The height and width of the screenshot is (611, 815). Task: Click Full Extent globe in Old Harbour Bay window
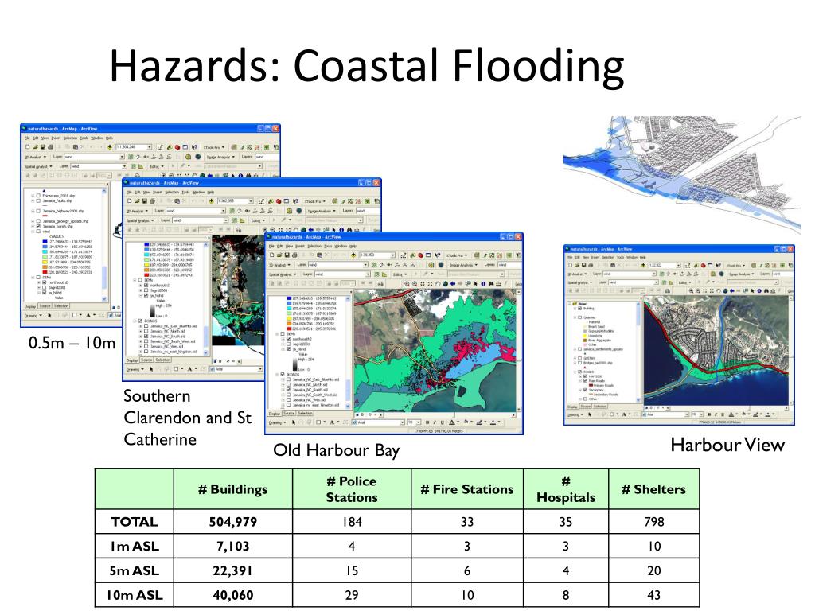point(446,284)
